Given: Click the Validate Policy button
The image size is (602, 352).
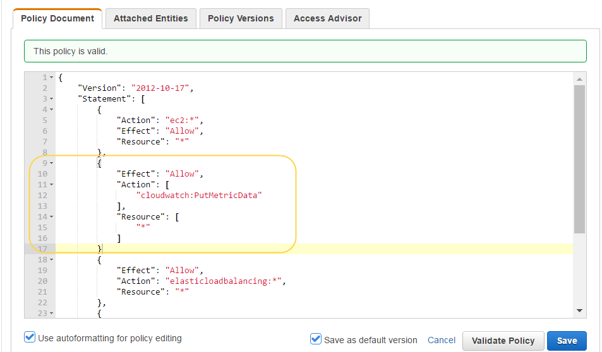Looking at the screenshot, I should point(503,341).
